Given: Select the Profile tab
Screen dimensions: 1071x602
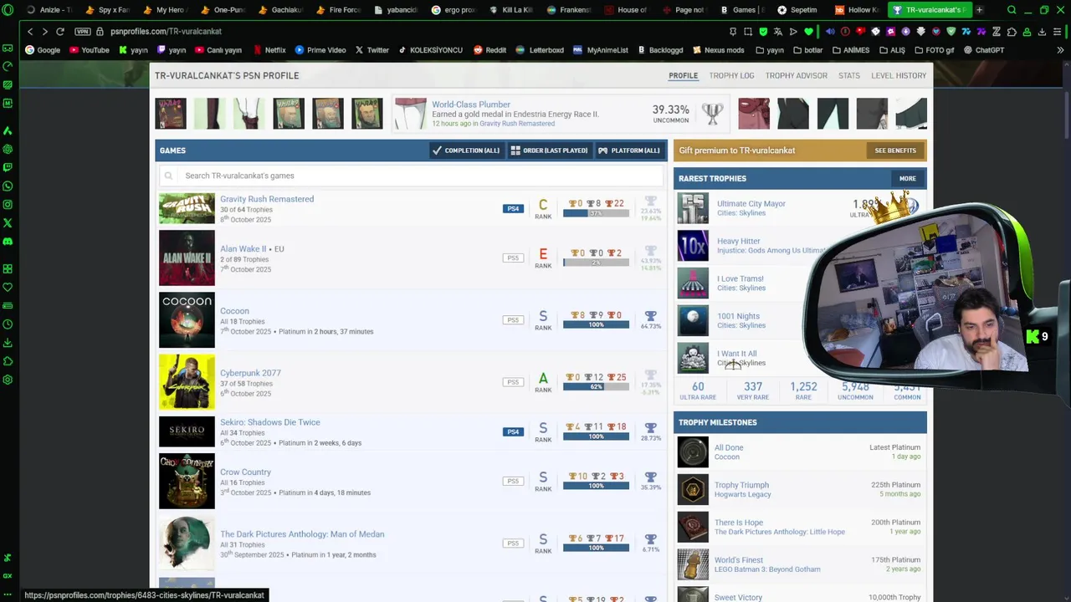Looking at the screenshot, I should (x=683, y=75).
